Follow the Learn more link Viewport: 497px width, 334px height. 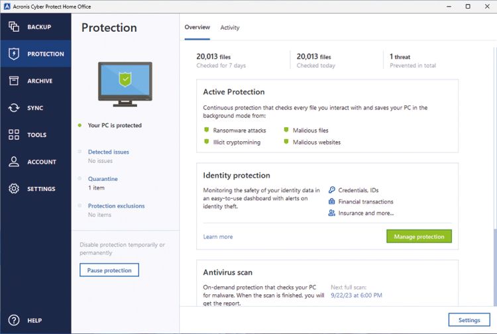[218, 237]
